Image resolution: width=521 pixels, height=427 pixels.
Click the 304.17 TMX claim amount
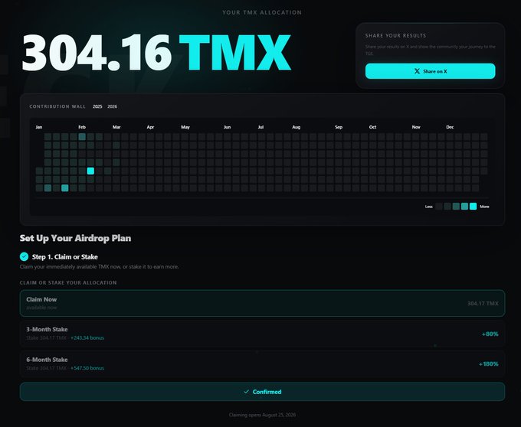(x=483, y=303)
